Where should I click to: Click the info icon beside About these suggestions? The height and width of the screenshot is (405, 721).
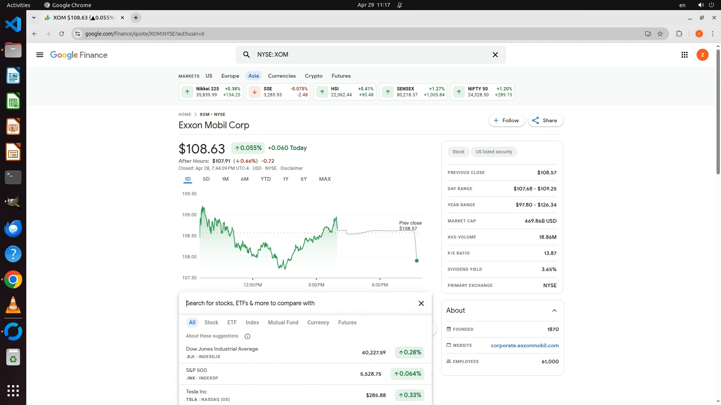click(x=247, y=336)
